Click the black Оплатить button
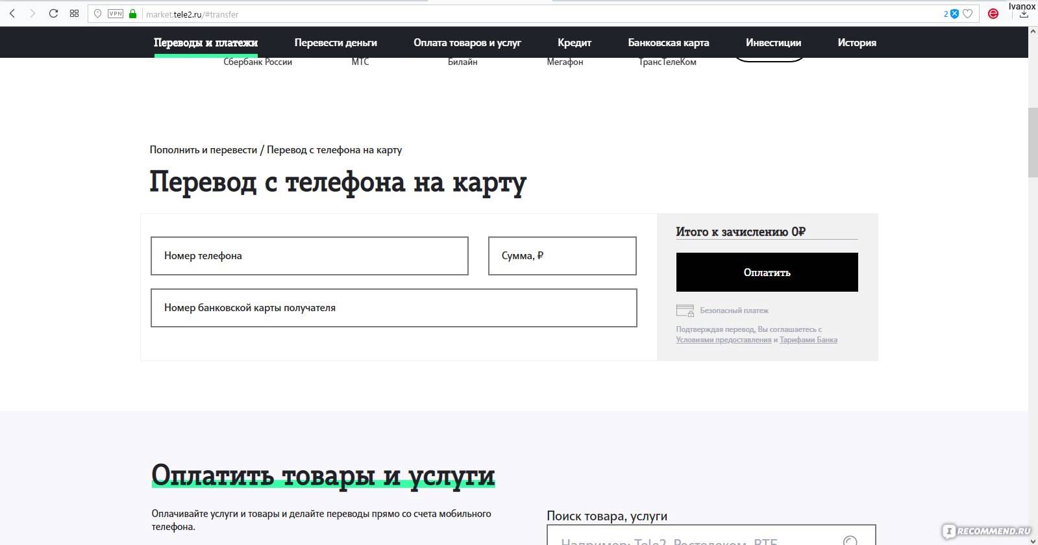The width and height of the screenshot is (1038, 545). coord(767,272)
